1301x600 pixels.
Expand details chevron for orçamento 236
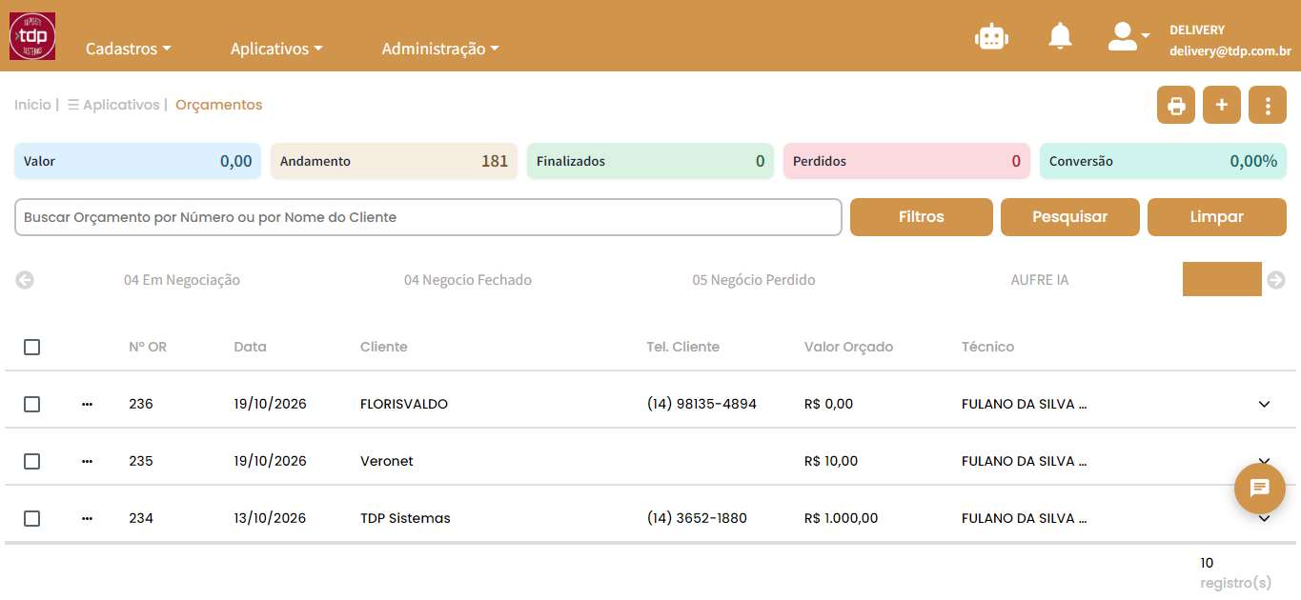click(x=1265, y=404)
